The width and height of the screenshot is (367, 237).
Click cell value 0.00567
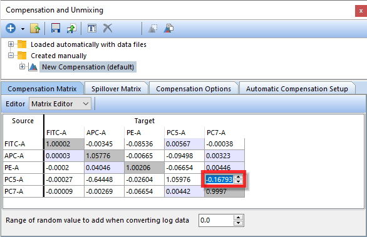coord(184,144)
